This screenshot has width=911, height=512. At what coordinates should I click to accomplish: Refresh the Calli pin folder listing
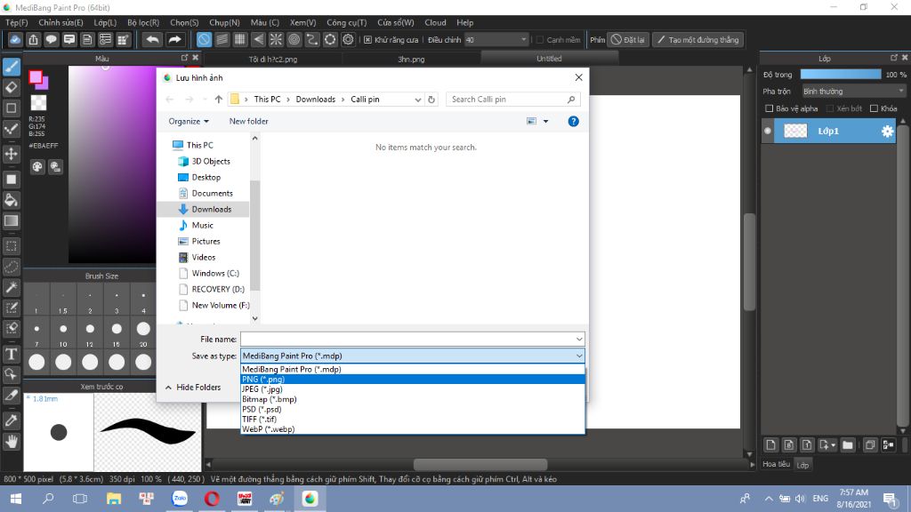[x=431, y=100]
